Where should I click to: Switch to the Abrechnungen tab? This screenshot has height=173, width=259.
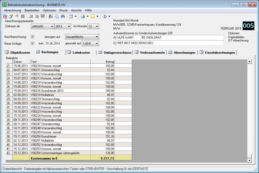pos(182,52)
